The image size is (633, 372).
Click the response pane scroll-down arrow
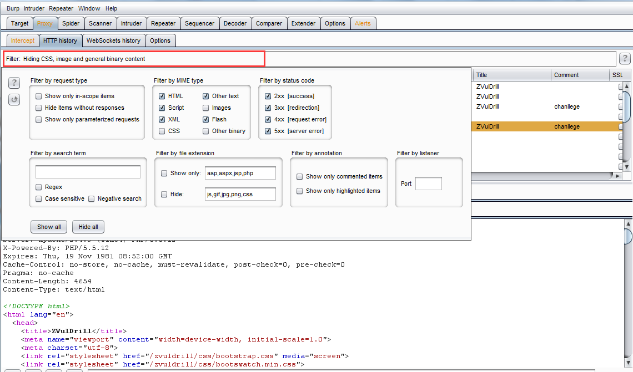click(x=628, y=364)
